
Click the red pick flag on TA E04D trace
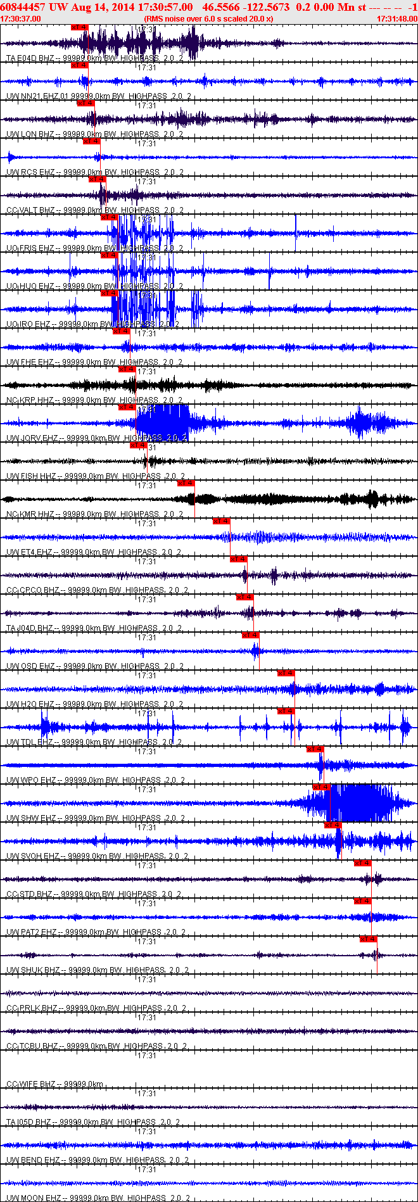point(80,27)
